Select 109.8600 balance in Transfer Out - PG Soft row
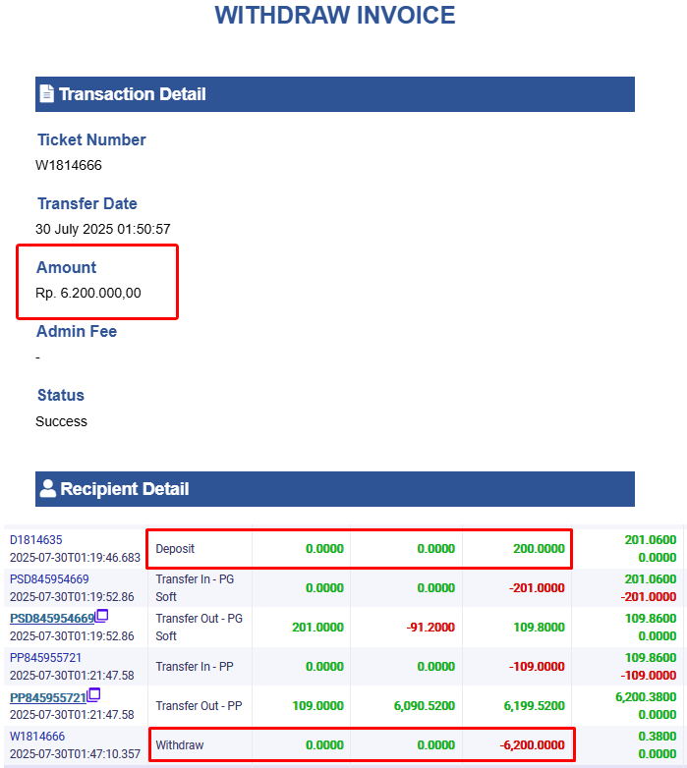The width and height of the screenshot is (687, 768). [x=651, y=618]
